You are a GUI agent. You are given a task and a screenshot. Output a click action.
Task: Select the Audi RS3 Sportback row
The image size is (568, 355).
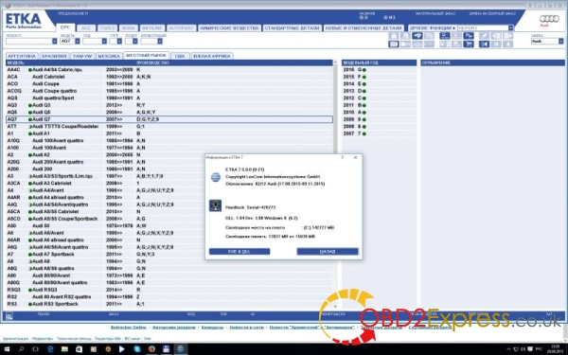tap(169, 304)
